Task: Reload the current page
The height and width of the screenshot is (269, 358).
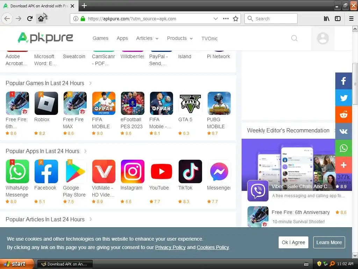Action: click(x=30, y=19)
